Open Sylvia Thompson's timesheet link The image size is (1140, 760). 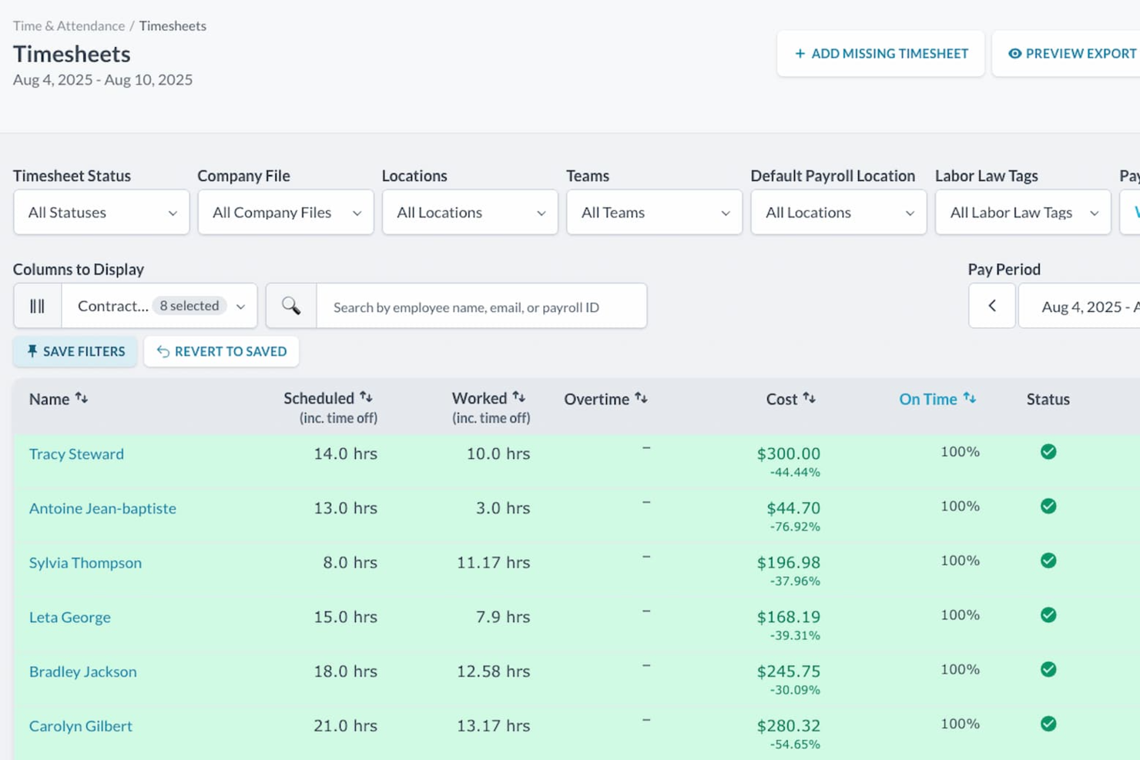(85, 563)
